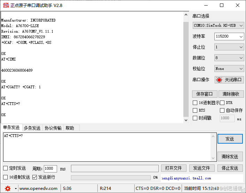Screen dimensions: 246x193
Task: Click the 发送文件 button
Action: pos(202,168)
